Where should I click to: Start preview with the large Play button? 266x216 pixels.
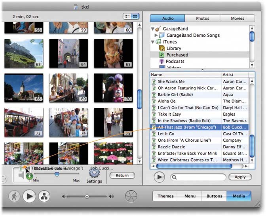[29, 196]
